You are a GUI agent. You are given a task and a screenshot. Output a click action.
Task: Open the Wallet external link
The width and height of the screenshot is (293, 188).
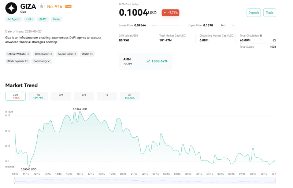[87, 54]
